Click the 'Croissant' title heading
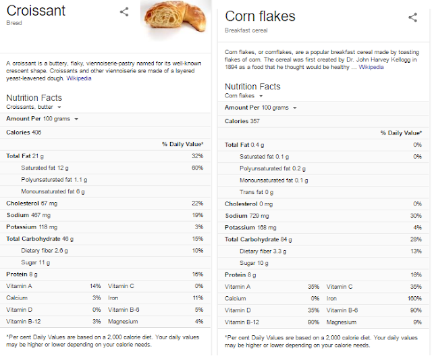The height and width of the screenshot is (359, 432). pyautogui.click(x=36, y=11)
